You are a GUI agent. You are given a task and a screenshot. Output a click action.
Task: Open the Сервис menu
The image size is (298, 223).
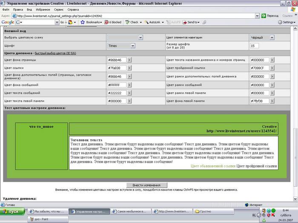59,9
